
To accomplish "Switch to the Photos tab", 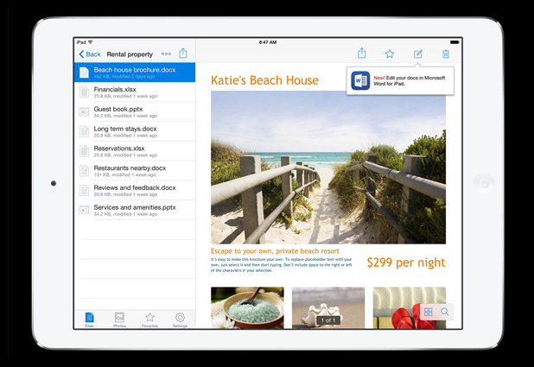I will pos(119,320).
